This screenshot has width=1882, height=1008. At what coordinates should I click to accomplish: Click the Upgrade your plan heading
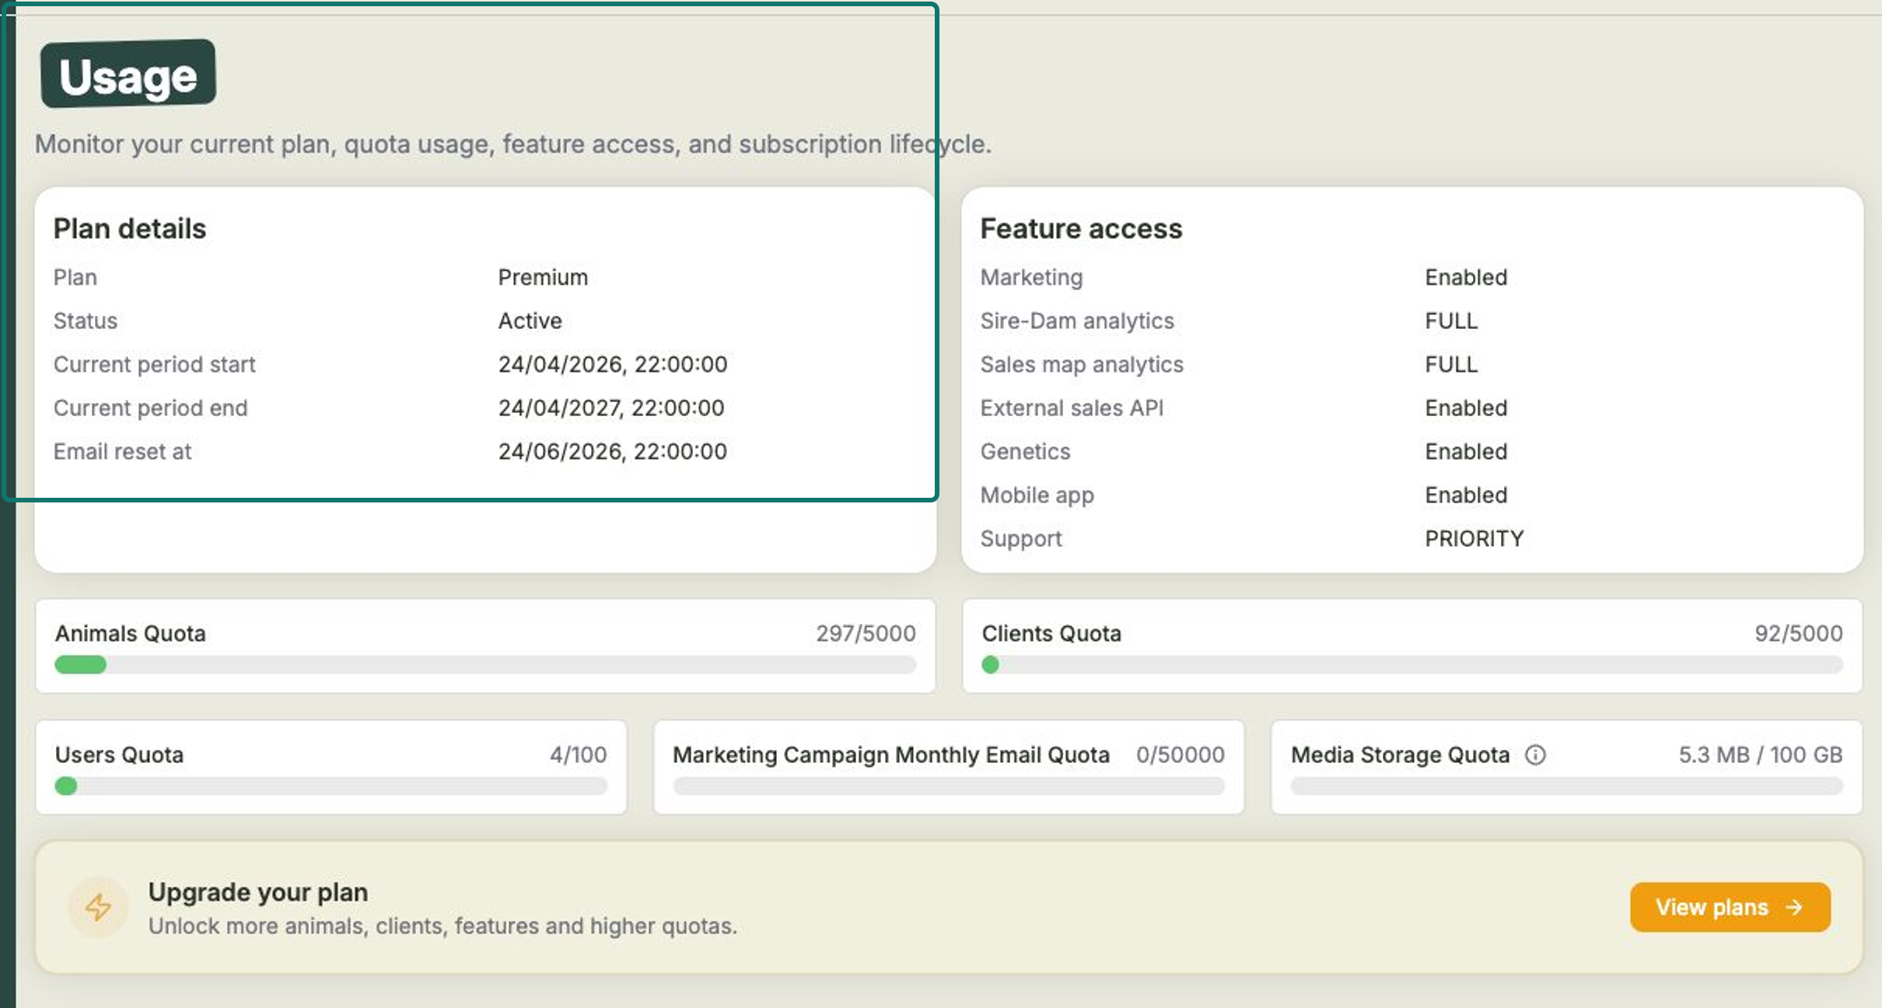coord(258,892)
